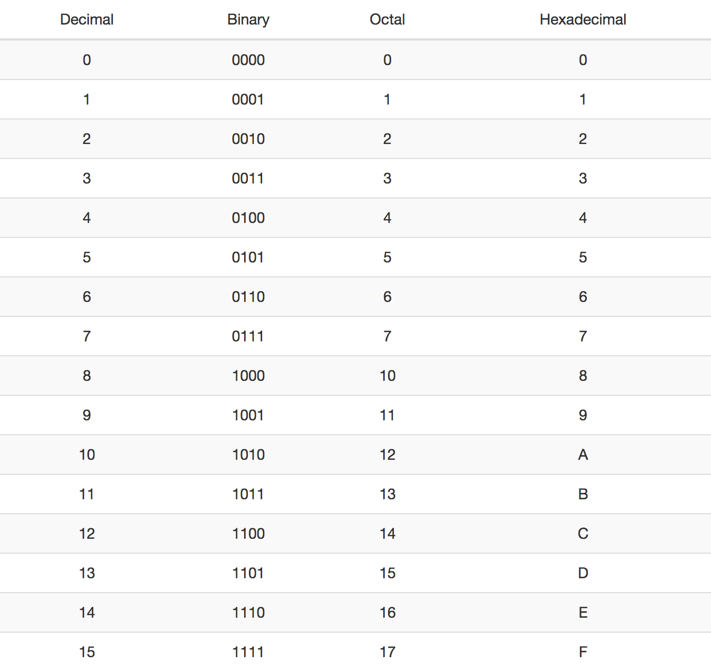Select the binary value 0000 cell
This screenshot has height=670, width=711.
[248, 60]
